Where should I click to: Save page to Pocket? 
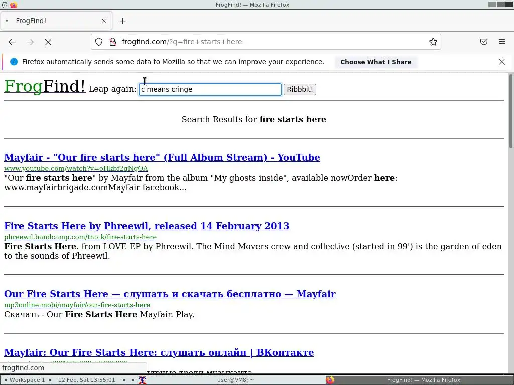tap(484, 42)
